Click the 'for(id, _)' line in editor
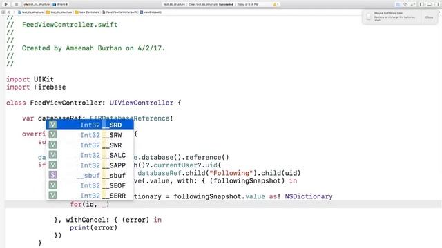 pos(89,204)
